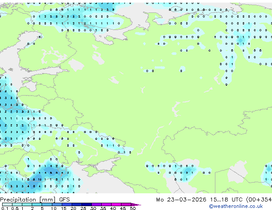Click the 2–5 mm legend color box
Image resolution: width=272 pixels, height=210 pixels.
click(x=37, y=204)
